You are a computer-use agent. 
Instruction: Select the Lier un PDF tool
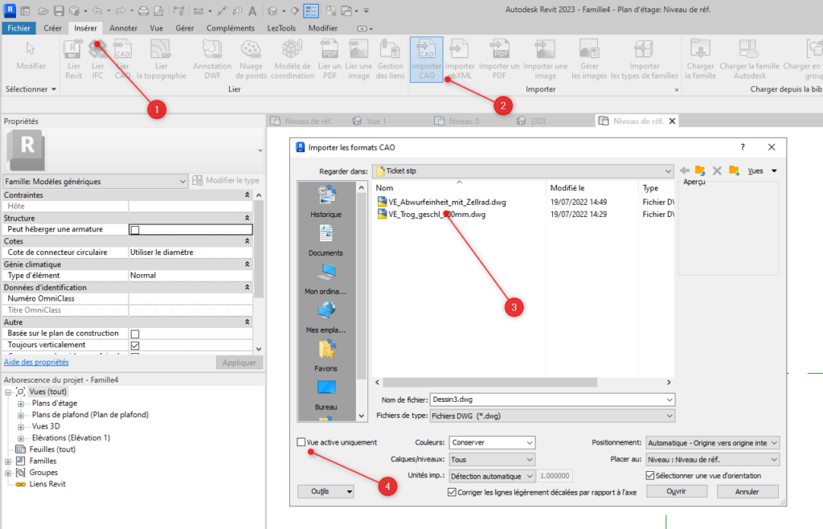330,60
